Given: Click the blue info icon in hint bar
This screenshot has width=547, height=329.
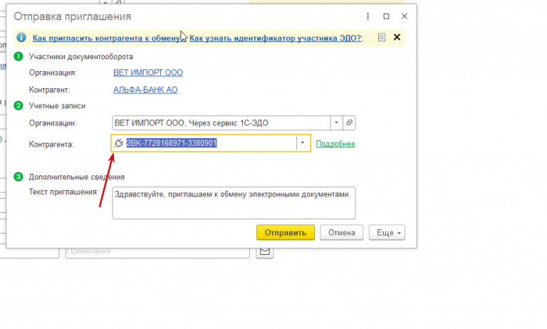Looking at the screenshot, I should 21,37.
